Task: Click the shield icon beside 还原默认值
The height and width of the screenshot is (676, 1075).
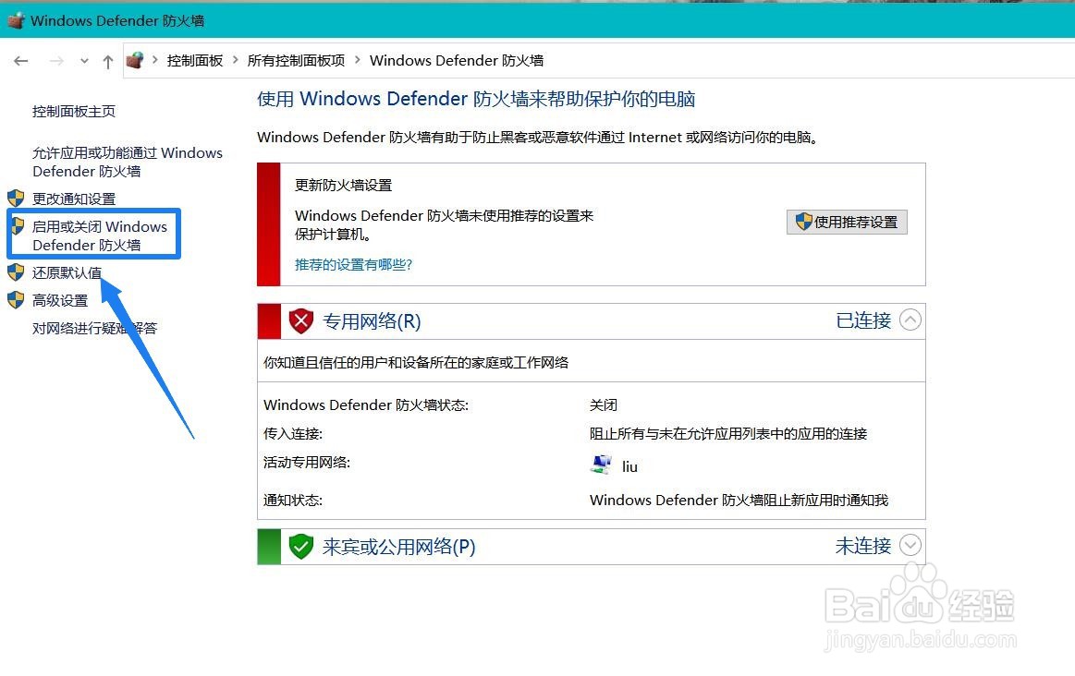Action: click(x=16, y=272)
